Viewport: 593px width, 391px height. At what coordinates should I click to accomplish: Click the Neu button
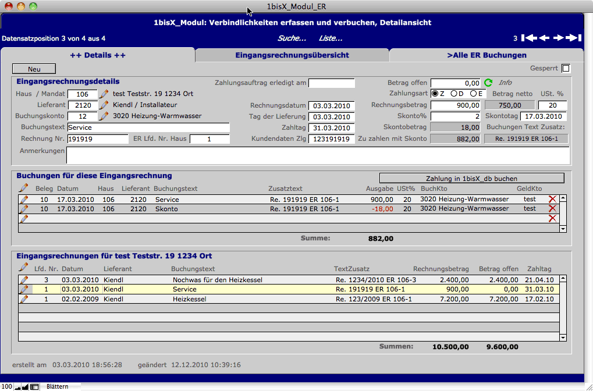pyautogui.click(x=34, y=69)
